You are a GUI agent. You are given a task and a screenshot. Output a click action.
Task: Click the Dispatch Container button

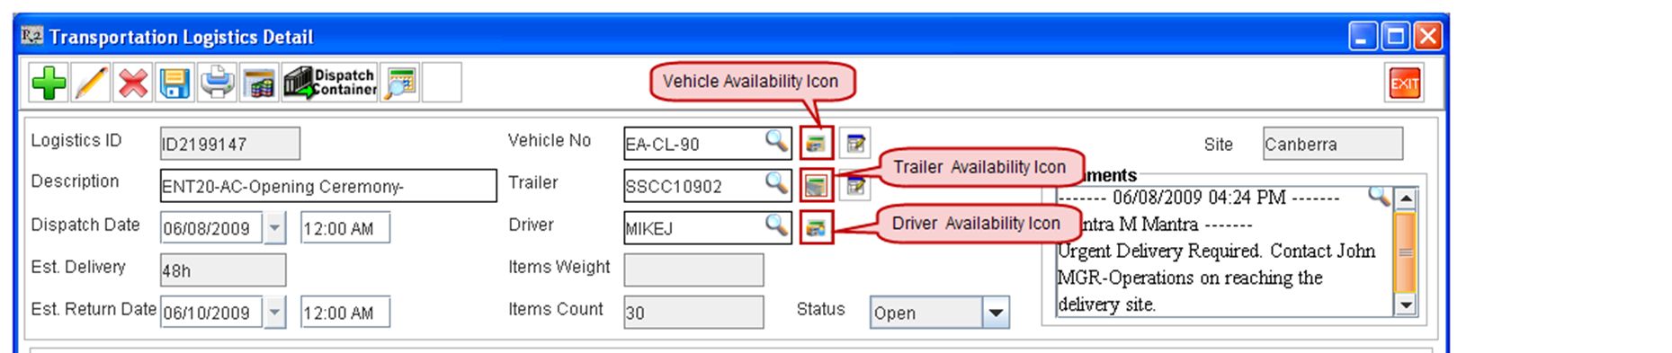[330, 83]
